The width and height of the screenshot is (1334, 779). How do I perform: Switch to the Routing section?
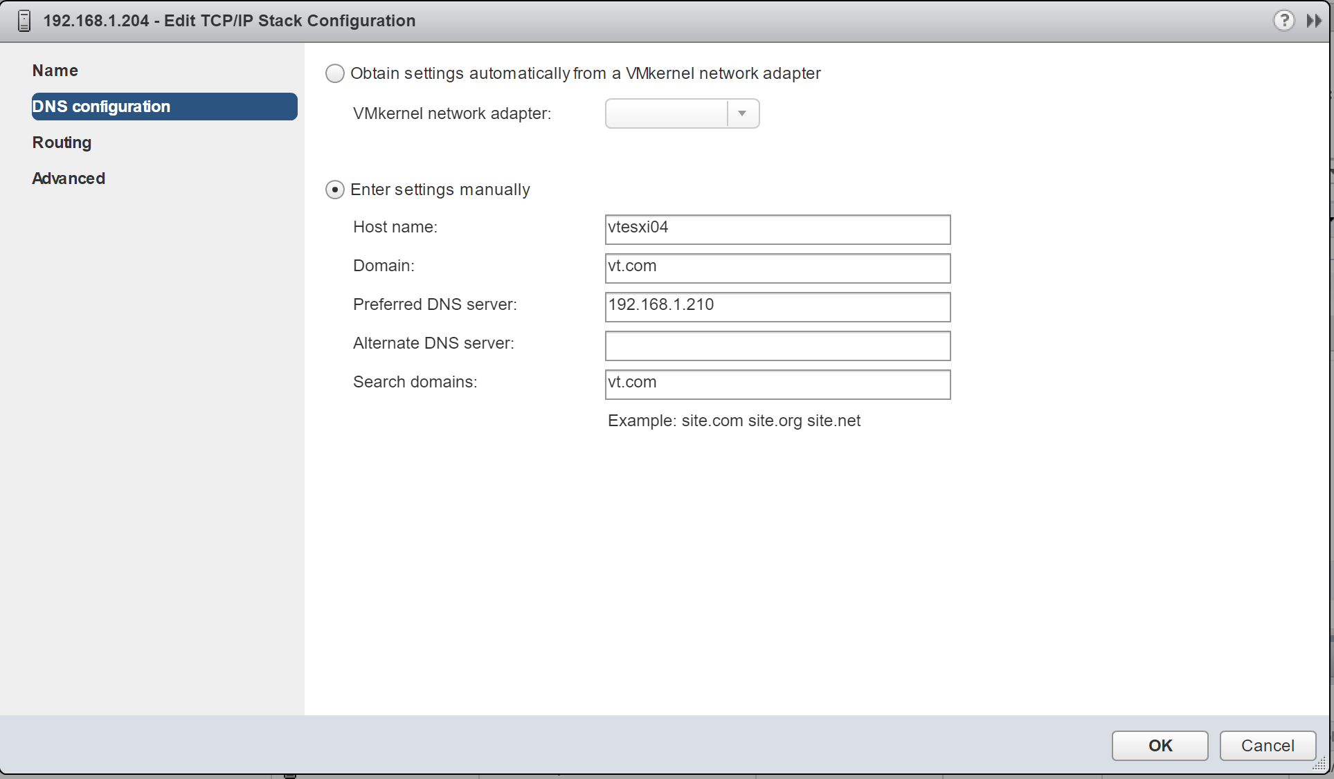coord(62,143)
